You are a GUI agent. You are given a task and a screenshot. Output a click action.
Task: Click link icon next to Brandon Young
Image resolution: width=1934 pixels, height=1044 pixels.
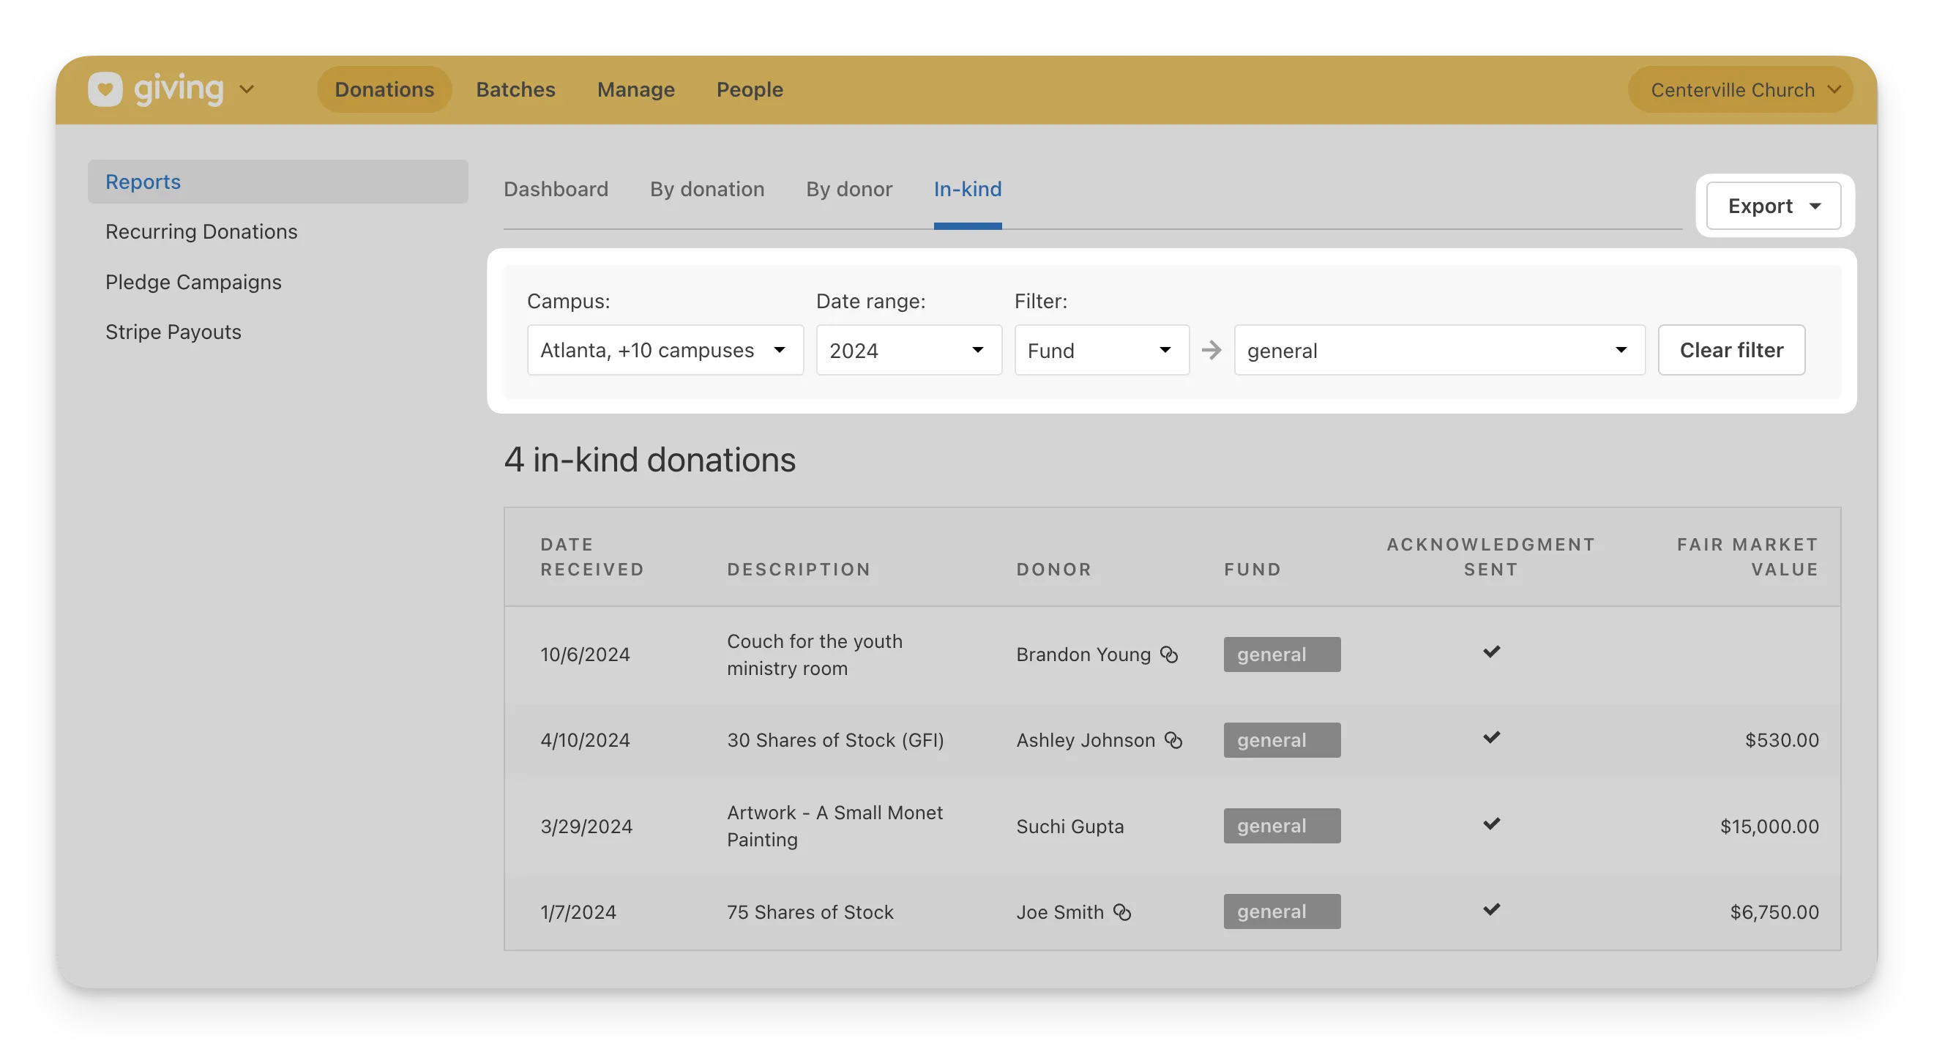[x=1169, y=655]
